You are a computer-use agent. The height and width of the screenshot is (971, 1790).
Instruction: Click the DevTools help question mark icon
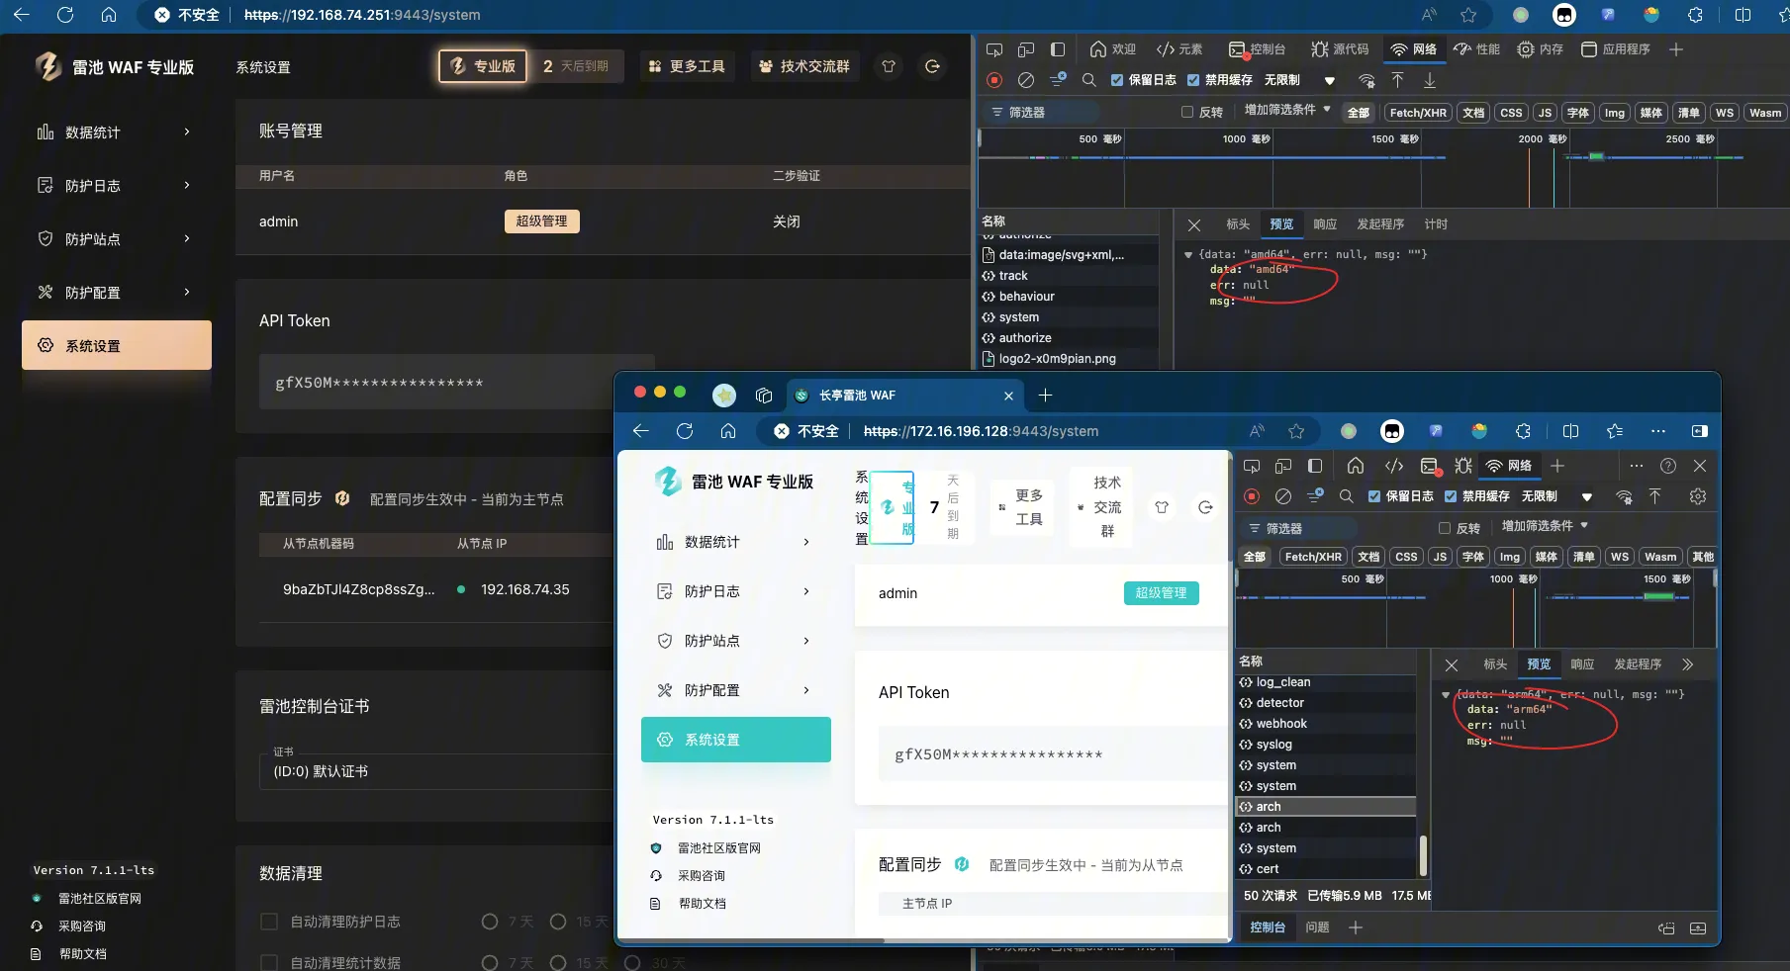(1668, 466)
